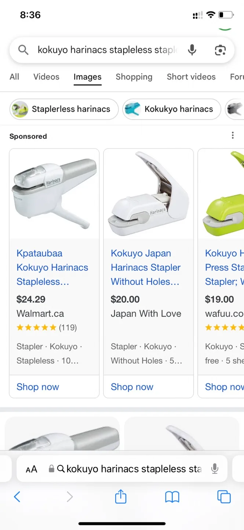
Task: Open the Safari tabs overview icon
Action: pyautogui.click(x=224, y=497)
